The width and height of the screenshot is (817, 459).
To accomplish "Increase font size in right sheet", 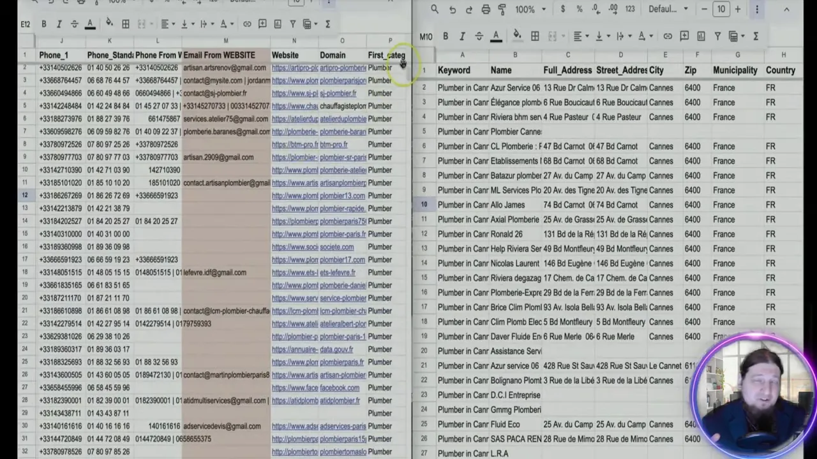I will [x=737, y=10].
